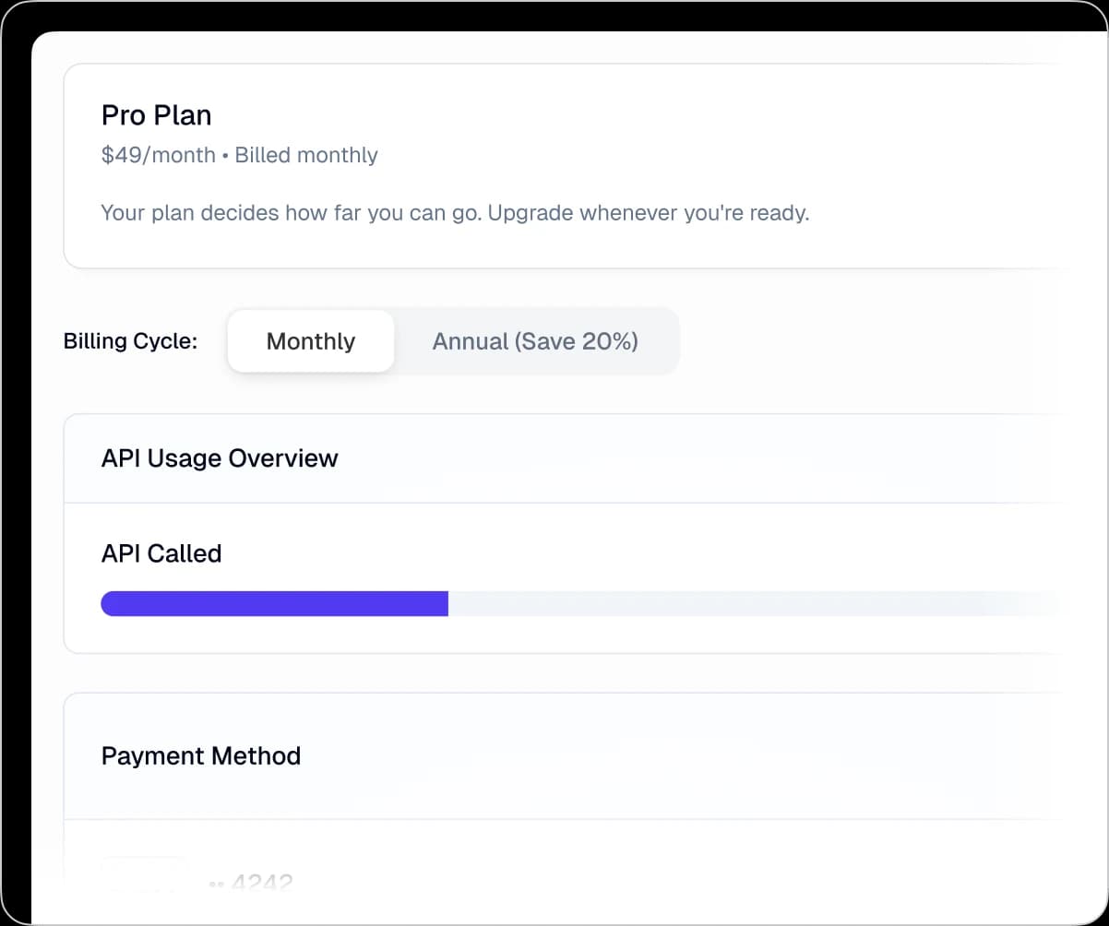This screenshot has width=1109, height=926.
Task: Select the card ending in 4242
Action: point(262,883)
